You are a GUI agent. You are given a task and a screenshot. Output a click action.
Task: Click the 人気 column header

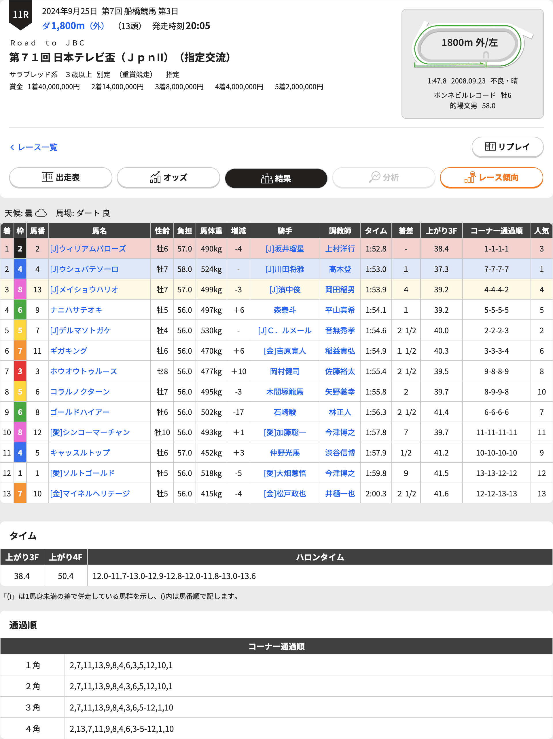541,231
